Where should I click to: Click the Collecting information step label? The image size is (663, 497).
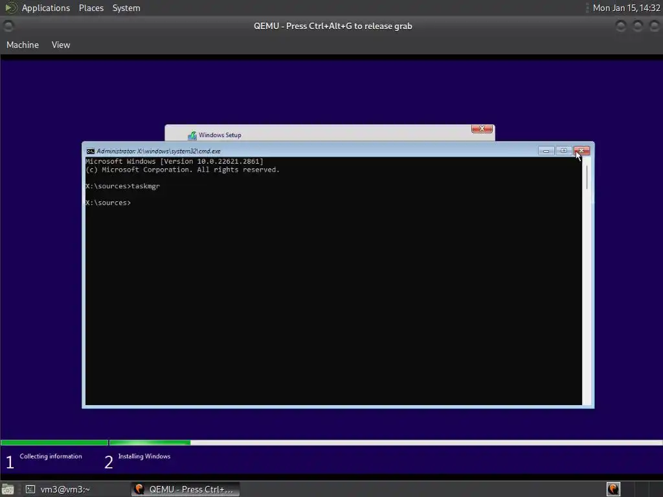(x=51, y=456)
